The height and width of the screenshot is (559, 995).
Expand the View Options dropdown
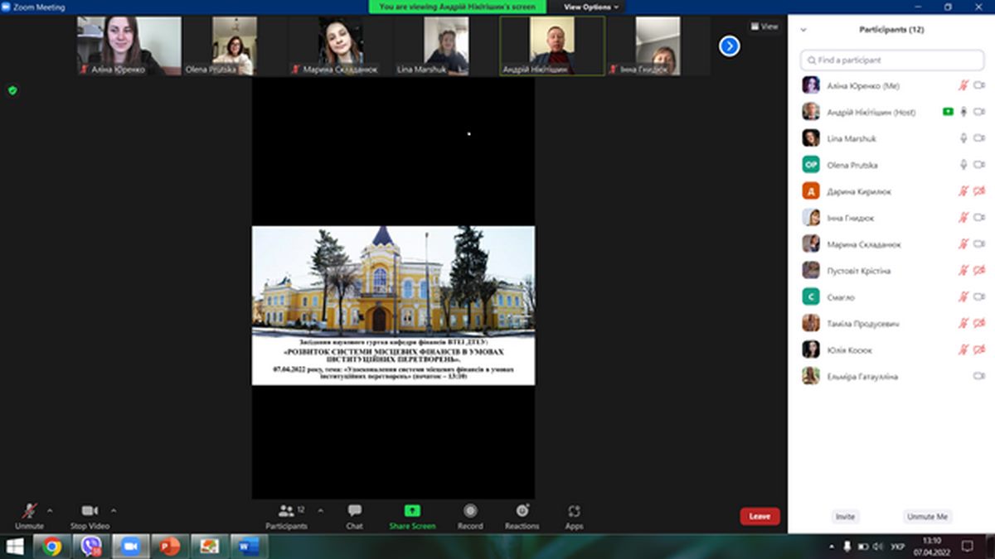pos(591,7)
